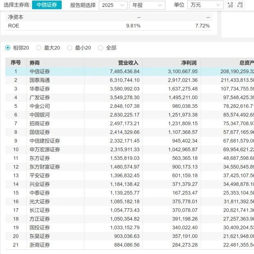The image size is (254, 254).
Task: Click the 中金公司 broker row
Action: click(x=130, y=106)
